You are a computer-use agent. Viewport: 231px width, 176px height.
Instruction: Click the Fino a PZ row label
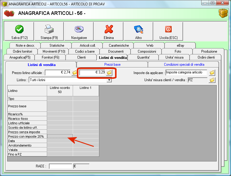tap(27, 154)
